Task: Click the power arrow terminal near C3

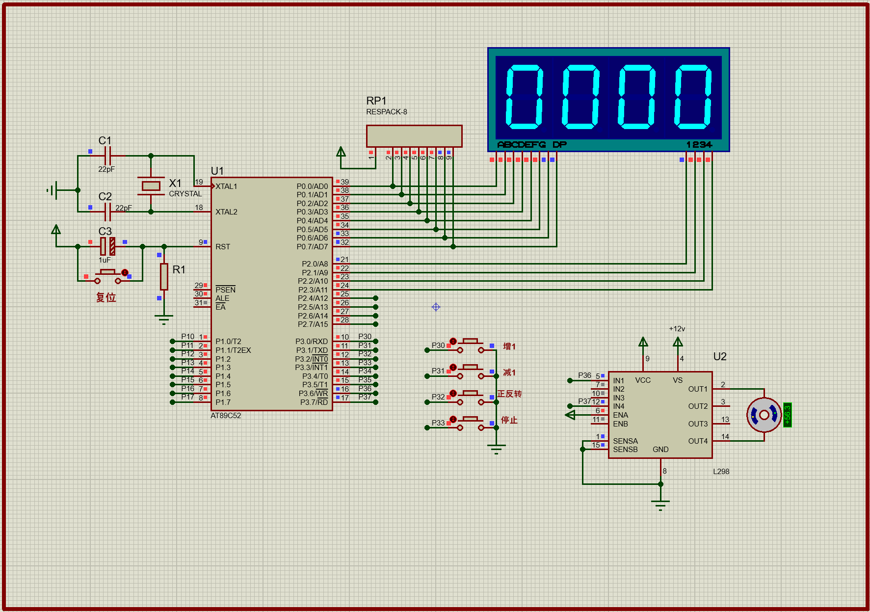Action: pyautogui.click(x=56, y=230)
